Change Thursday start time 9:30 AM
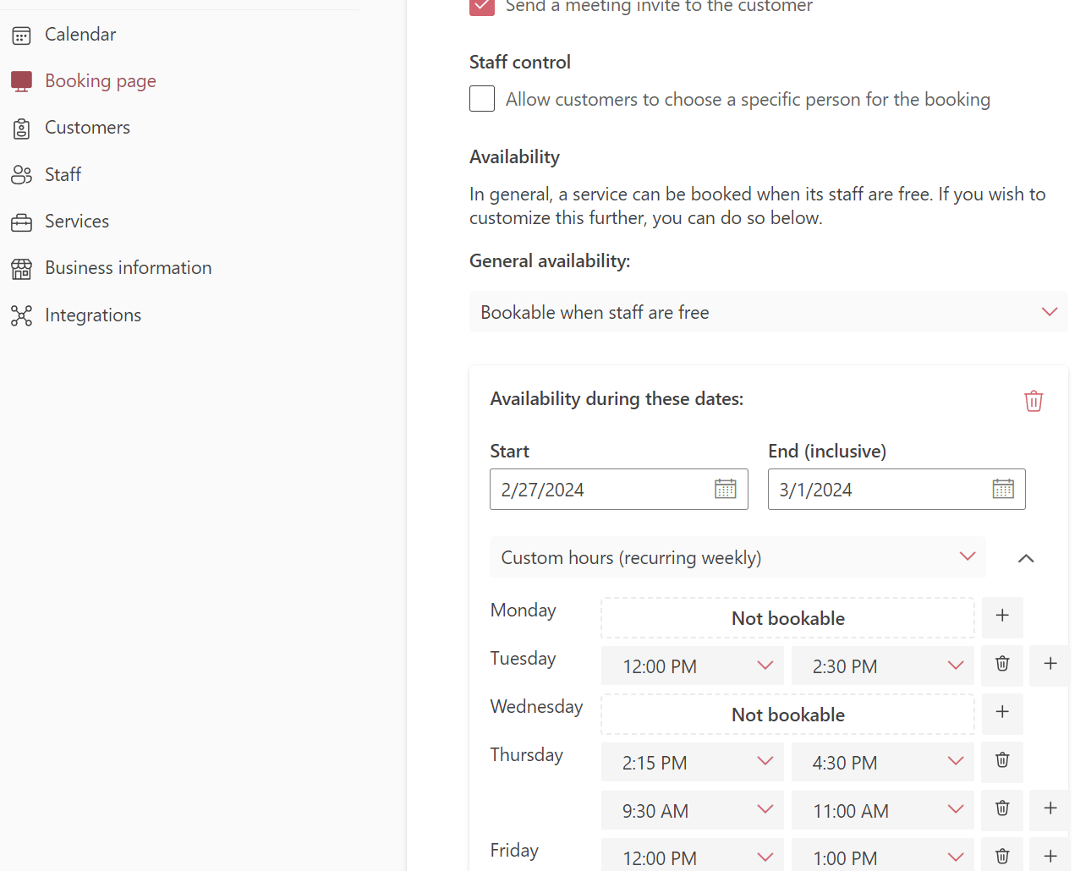This screenshot has height=871, width=1091. point(693,810)
